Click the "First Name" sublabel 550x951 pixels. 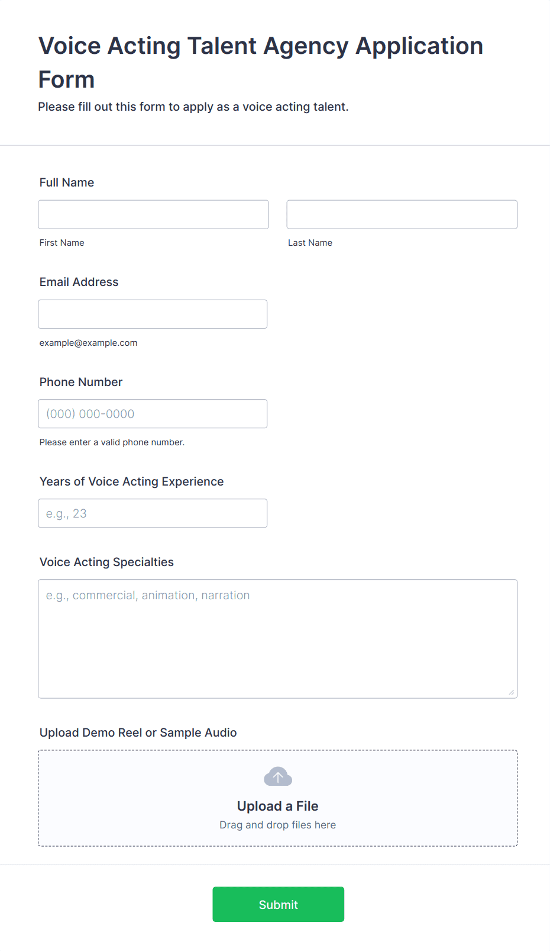(x=62, y=243)
